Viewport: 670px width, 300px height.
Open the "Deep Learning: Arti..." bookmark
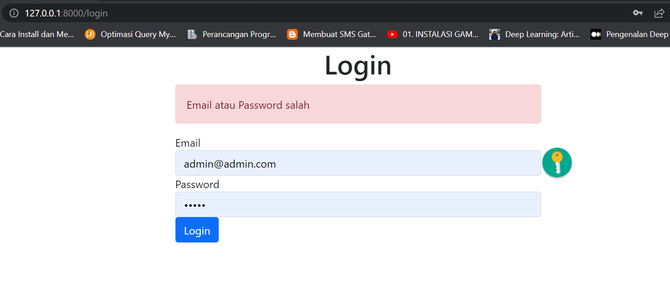(542, 34)
